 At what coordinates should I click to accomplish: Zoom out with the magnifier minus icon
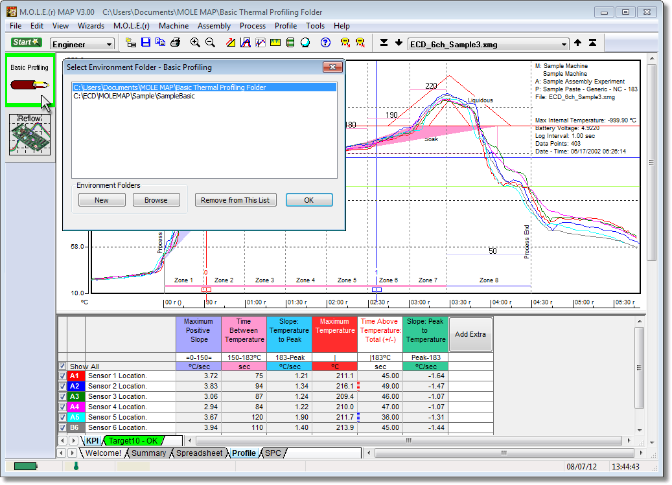(x=210, y=42)
